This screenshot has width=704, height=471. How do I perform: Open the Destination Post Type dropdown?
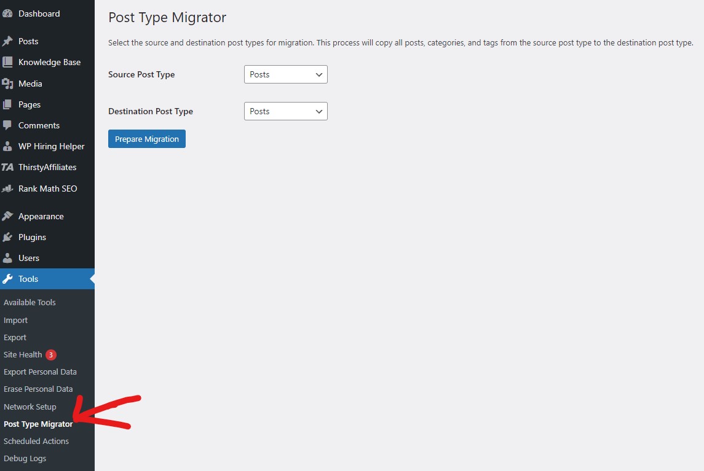tap(285, 111)
